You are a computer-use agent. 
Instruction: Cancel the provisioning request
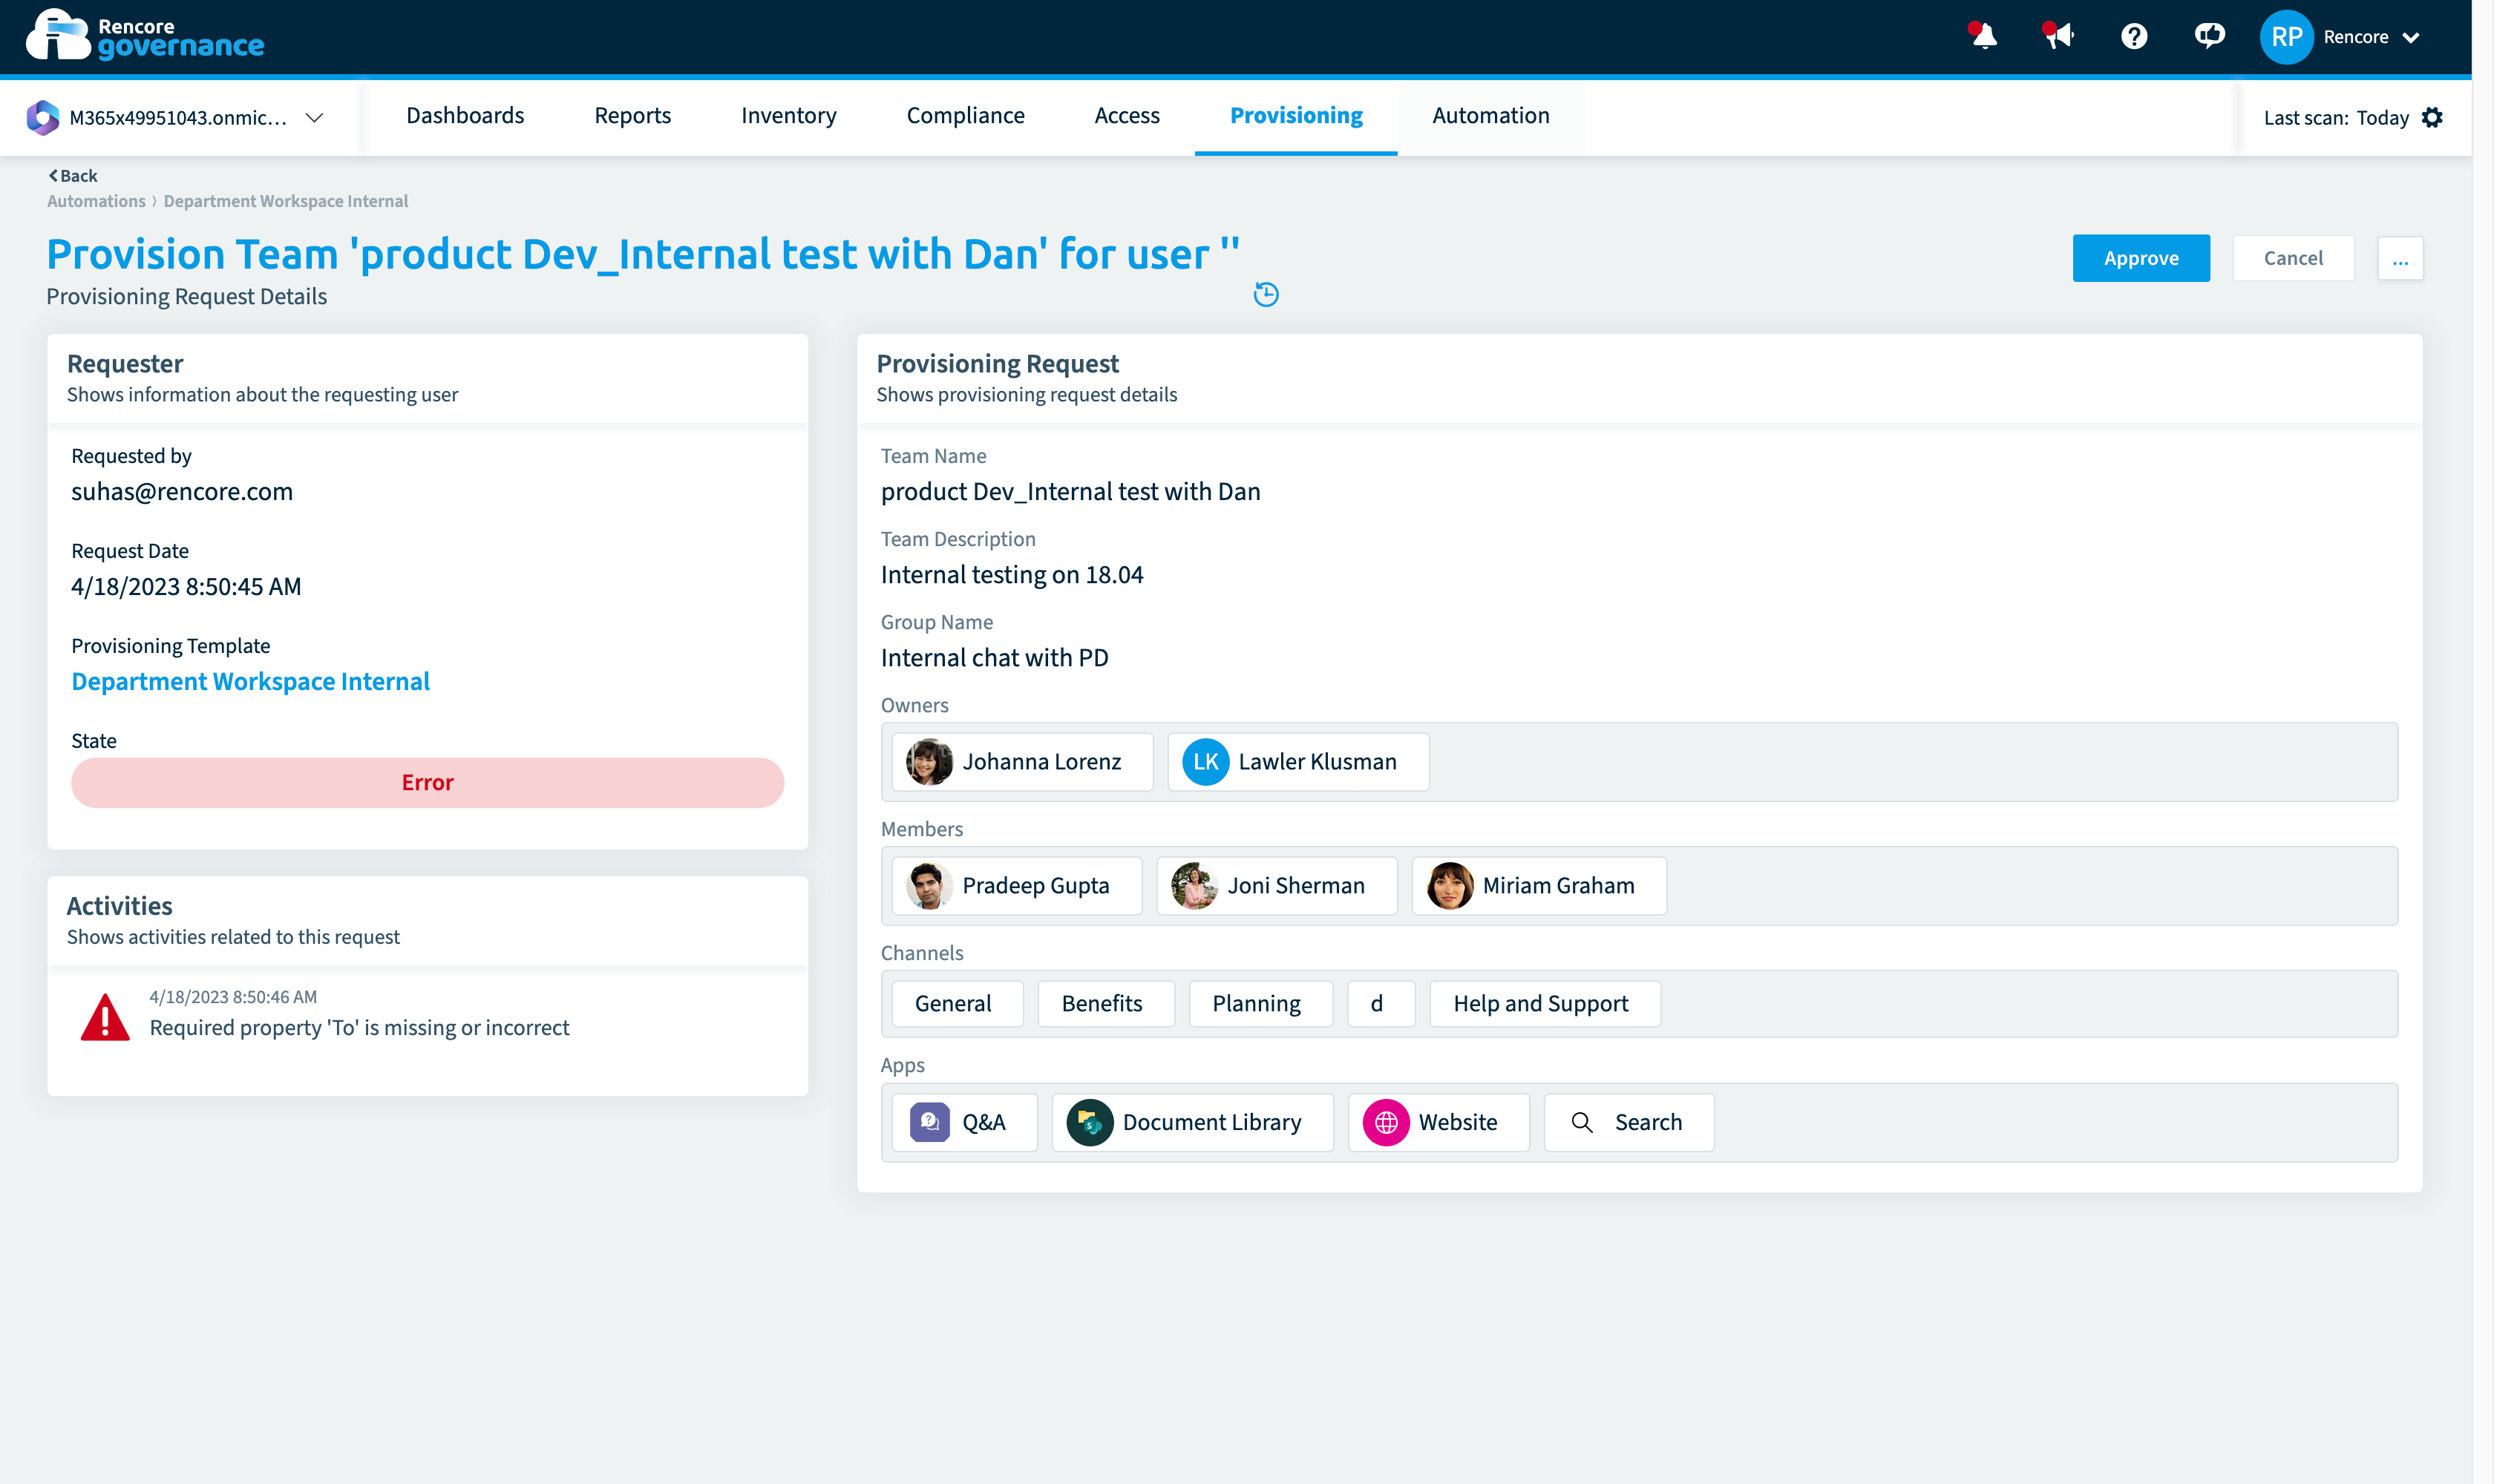[2293, 258]
